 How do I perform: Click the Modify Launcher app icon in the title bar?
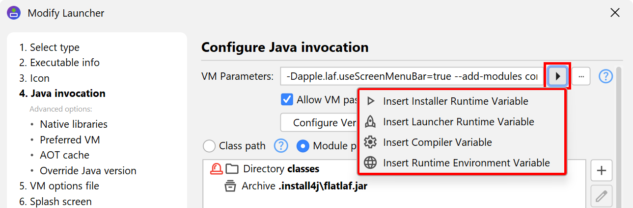[14, 13]
